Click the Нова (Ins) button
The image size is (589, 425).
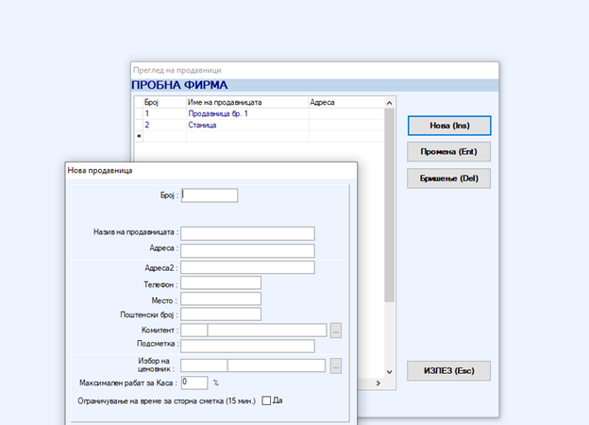pos(449,126)
